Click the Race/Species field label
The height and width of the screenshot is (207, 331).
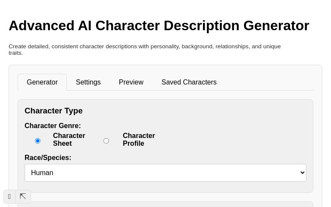point(48,158)
